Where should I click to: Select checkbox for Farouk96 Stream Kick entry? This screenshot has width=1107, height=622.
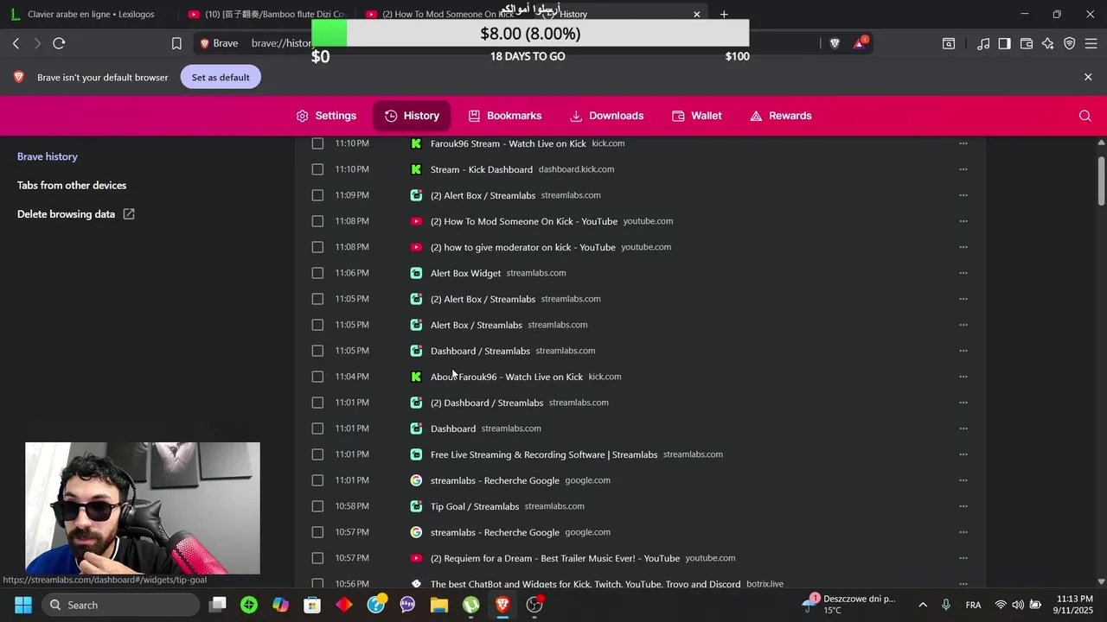(317, 143)
